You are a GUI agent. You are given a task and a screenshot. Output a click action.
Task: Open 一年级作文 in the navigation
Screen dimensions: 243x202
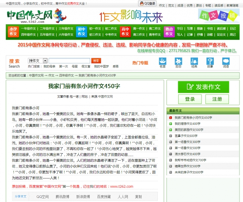[29, 28]
